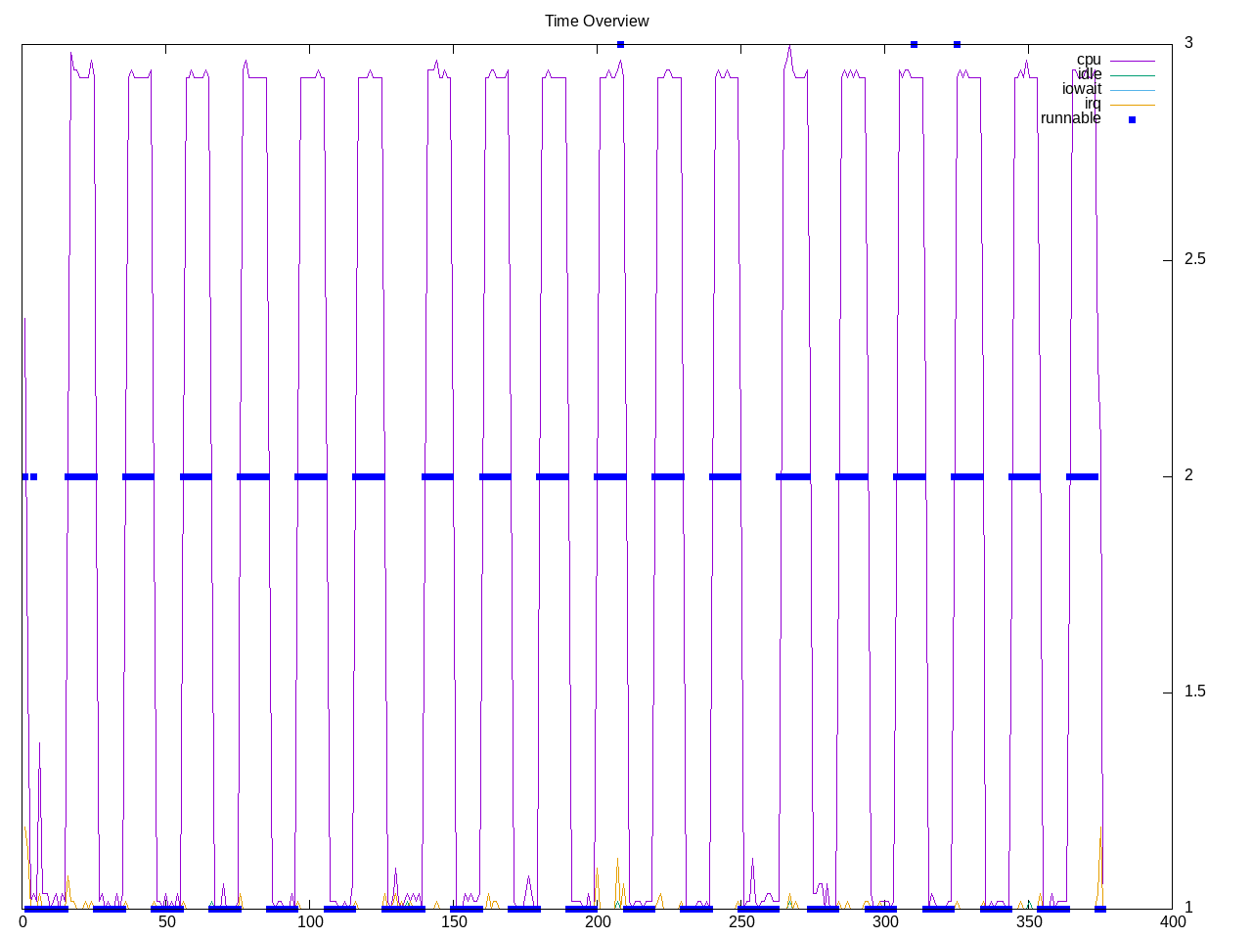Select the iowait legend line sample
Image resolution: width=1252 pixels, height=939 pixels.
1132,90
